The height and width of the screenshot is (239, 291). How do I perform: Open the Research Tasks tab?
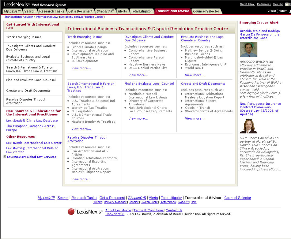[x=52, y=11]
